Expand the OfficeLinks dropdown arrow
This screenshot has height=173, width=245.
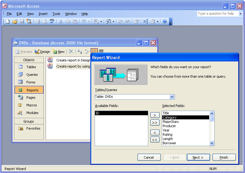point(101,21)
